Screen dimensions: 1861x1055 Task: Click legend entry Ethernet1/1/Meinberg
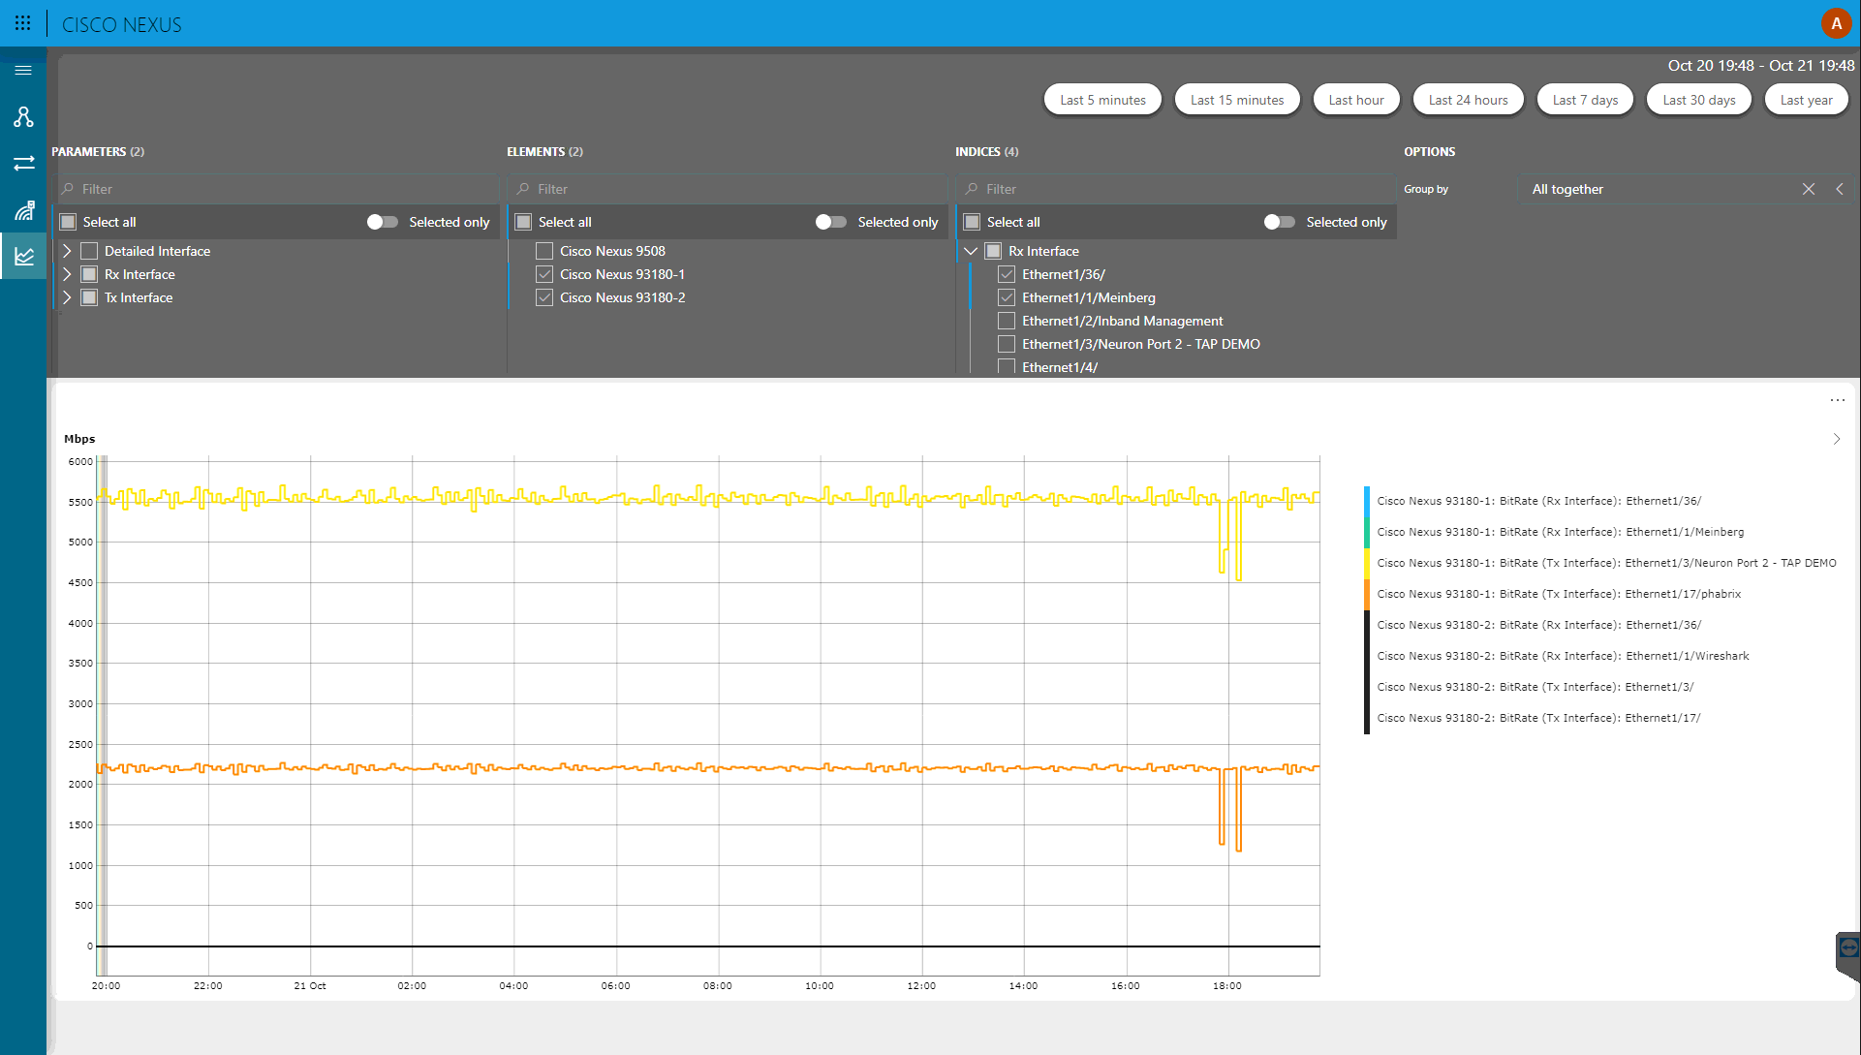(1560, 532)
